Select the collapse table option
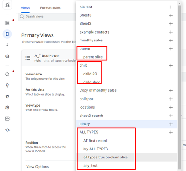Screen dimensions: 186x171 click(x=86, y=99)
